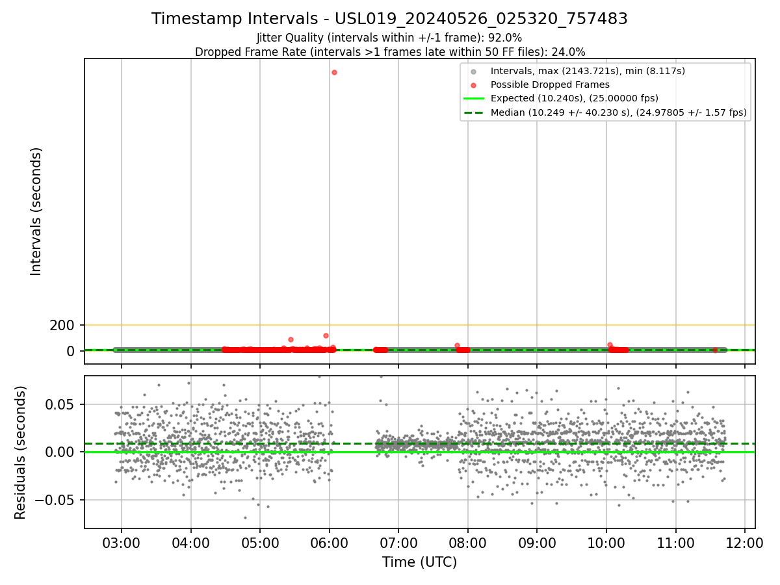Click the 'Intervals (seconds)' y-axis label
The width and height of the screenshot is (780, 585).
click(36, 211)
